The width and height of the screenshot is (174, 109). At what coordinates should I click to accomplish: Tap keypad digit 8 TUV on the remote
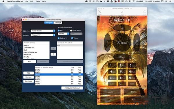[x=122, y=78]
